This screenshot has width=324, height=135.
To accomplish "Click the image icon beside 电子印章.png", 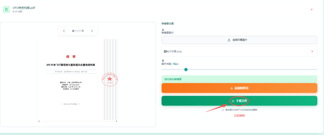I will [165, 51].
